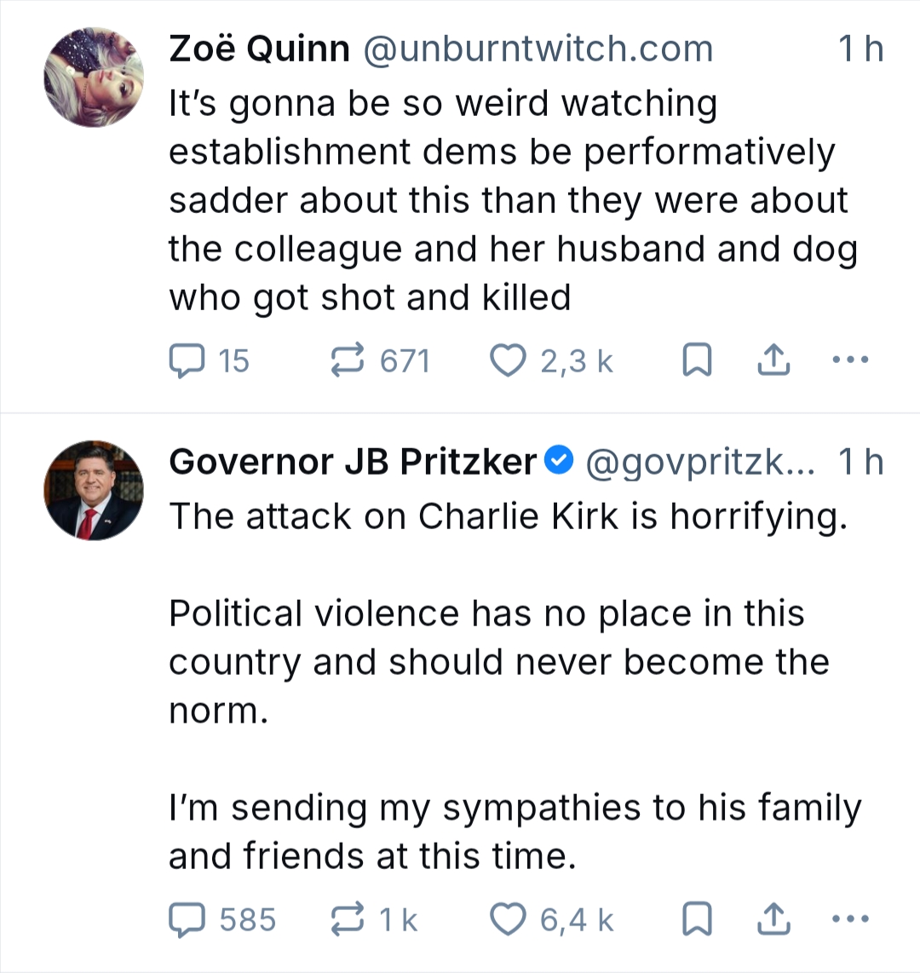Open the @govpritzk... handle
This screenshot has width=920, height=973.
tap(699, 462)
